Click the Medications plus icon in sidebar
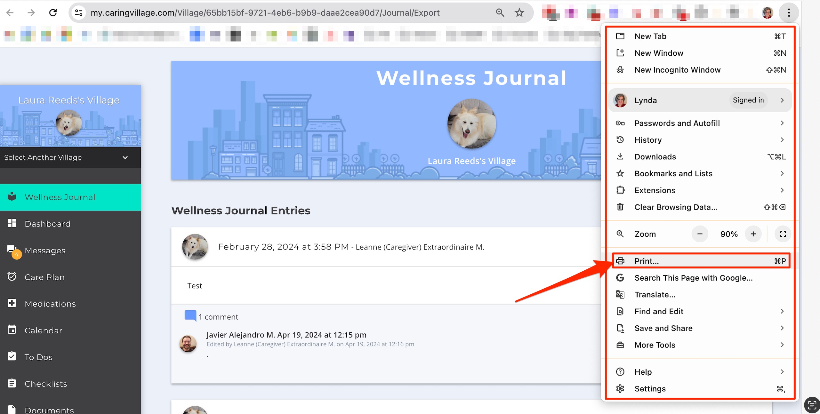820x414 pixels. 12,303
